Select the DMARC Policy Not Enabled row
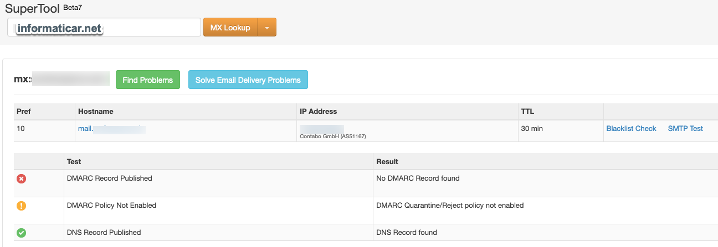 366,211
